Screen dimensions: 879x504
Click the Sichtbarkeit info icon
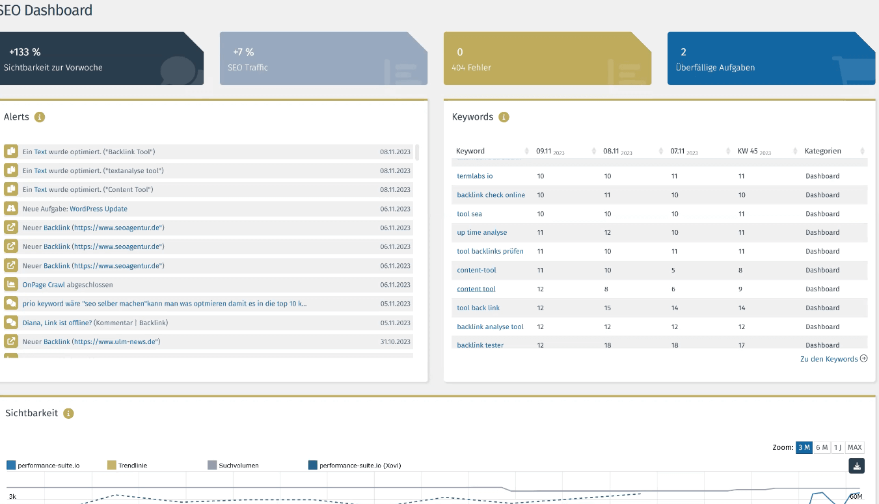point(68,414)
